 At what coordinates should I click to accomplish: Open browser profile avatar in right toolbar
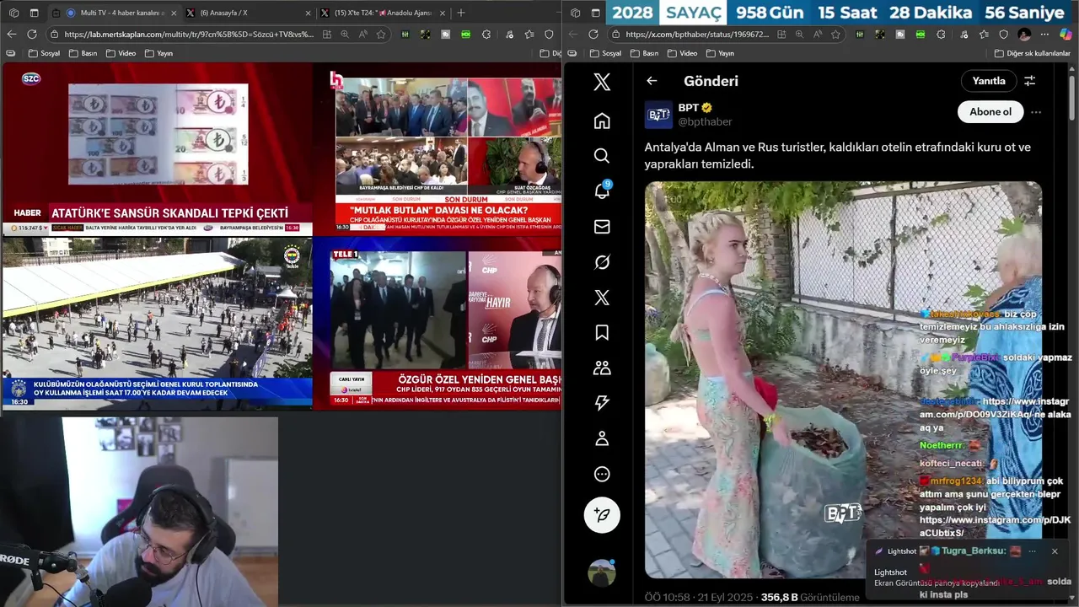[1024, 35]
